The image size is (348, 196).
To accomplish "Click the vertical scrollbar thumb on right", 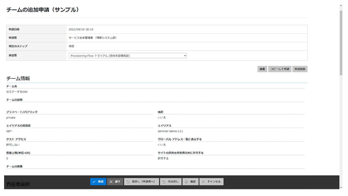I will (341, 41).
